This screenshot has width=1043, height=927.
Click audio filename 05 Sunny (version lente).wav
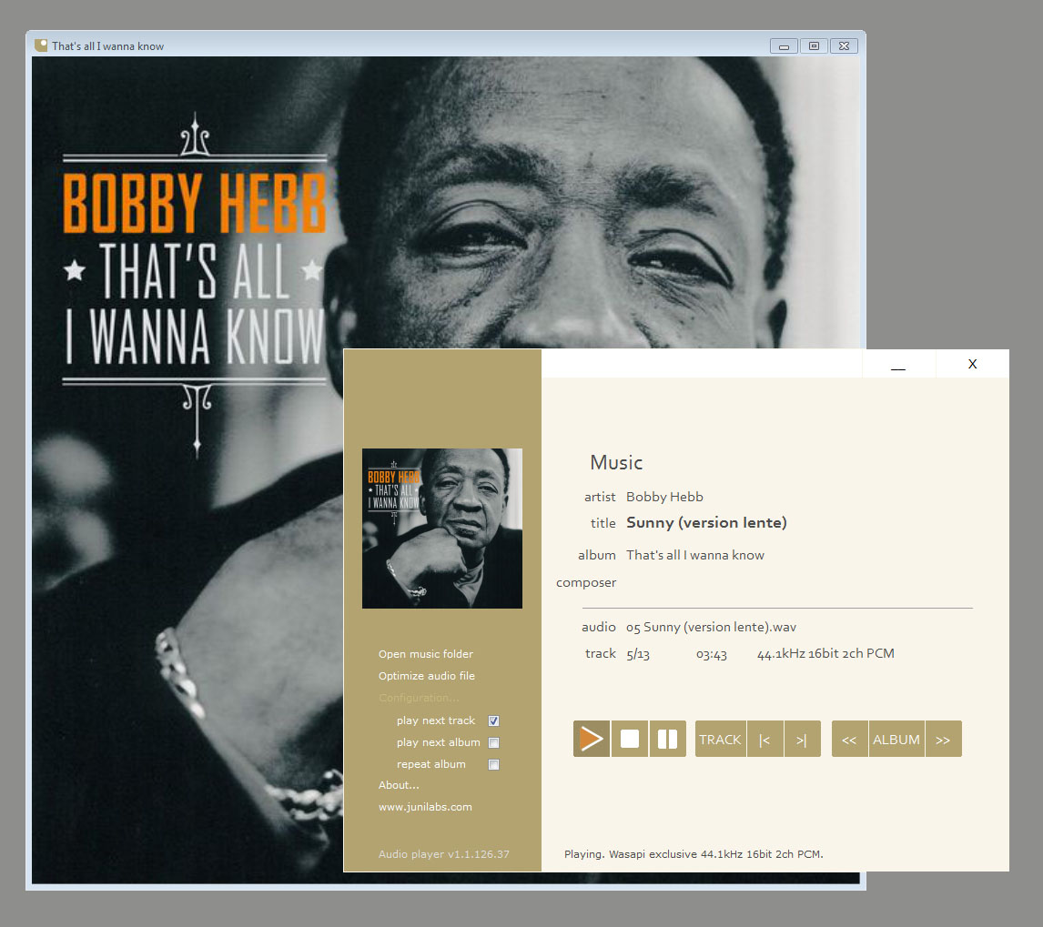(711, 627)
